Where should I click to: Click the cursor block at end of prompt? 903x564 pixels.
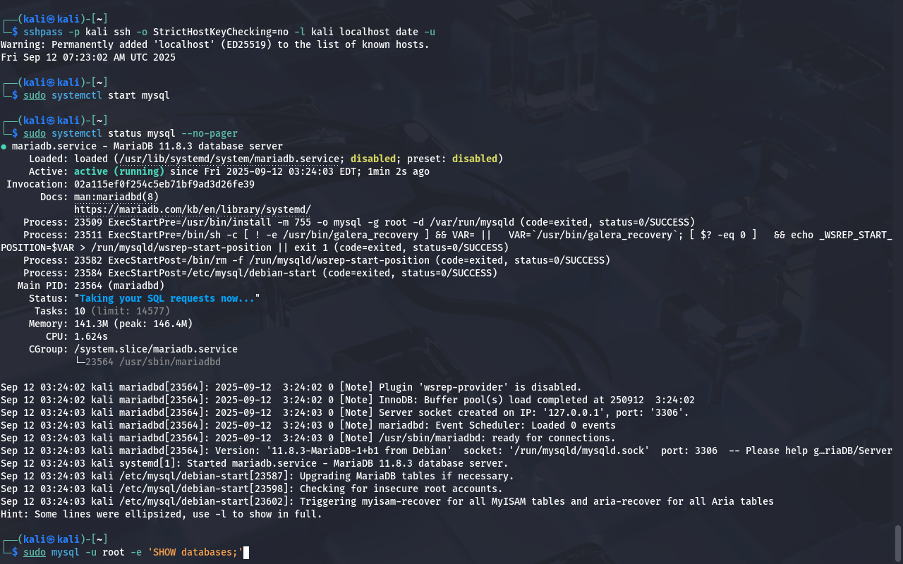(x=246, y=552)
